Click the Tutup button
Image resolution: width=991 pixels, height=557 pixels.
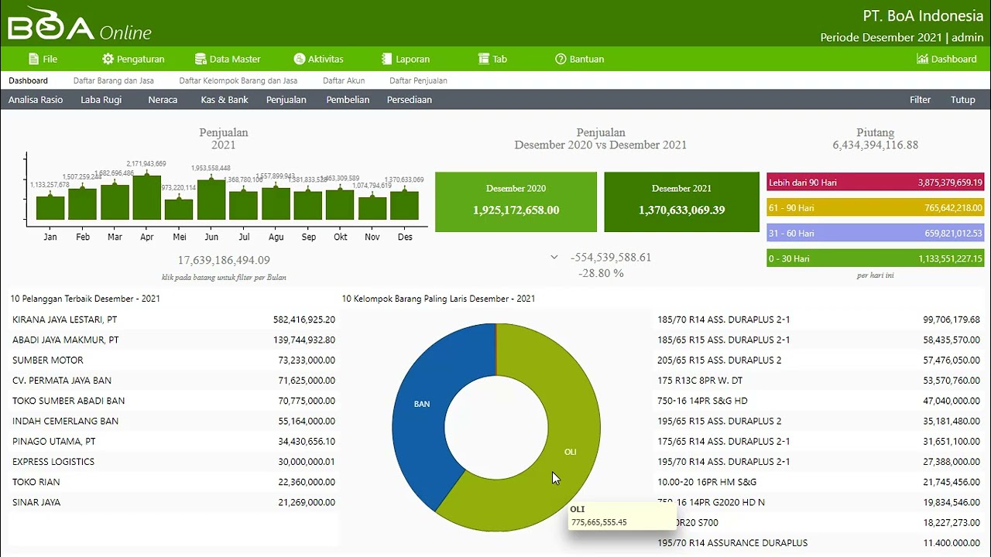click(x=963, y=100)
